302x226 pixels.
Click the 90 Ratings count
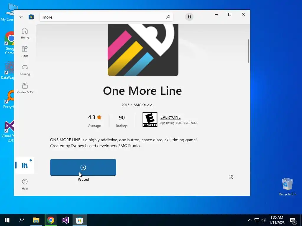[122, 121]
